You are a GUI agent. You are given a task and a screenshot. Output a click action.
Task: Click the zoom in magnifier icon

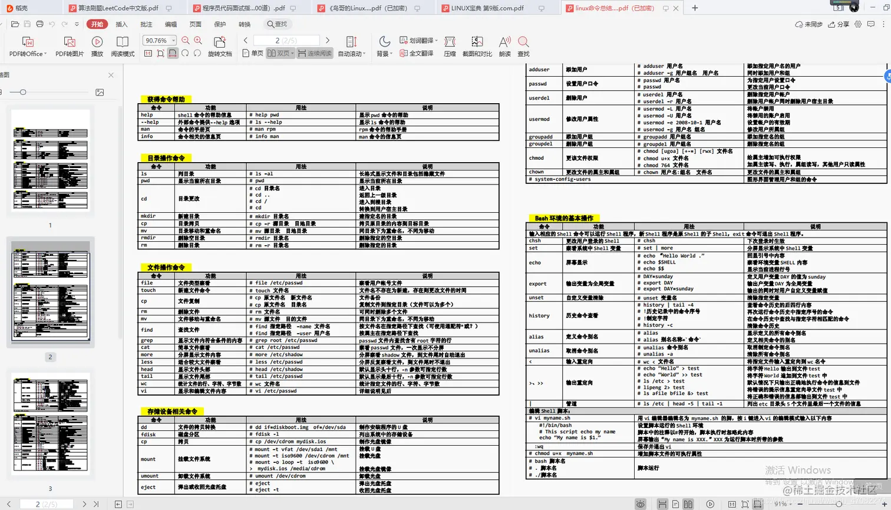click(198, 41)
